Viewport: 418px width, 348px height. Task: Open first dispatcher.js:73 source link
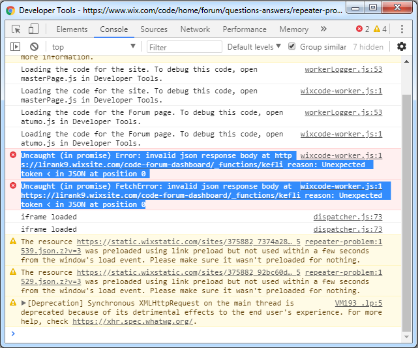[348, 217]
